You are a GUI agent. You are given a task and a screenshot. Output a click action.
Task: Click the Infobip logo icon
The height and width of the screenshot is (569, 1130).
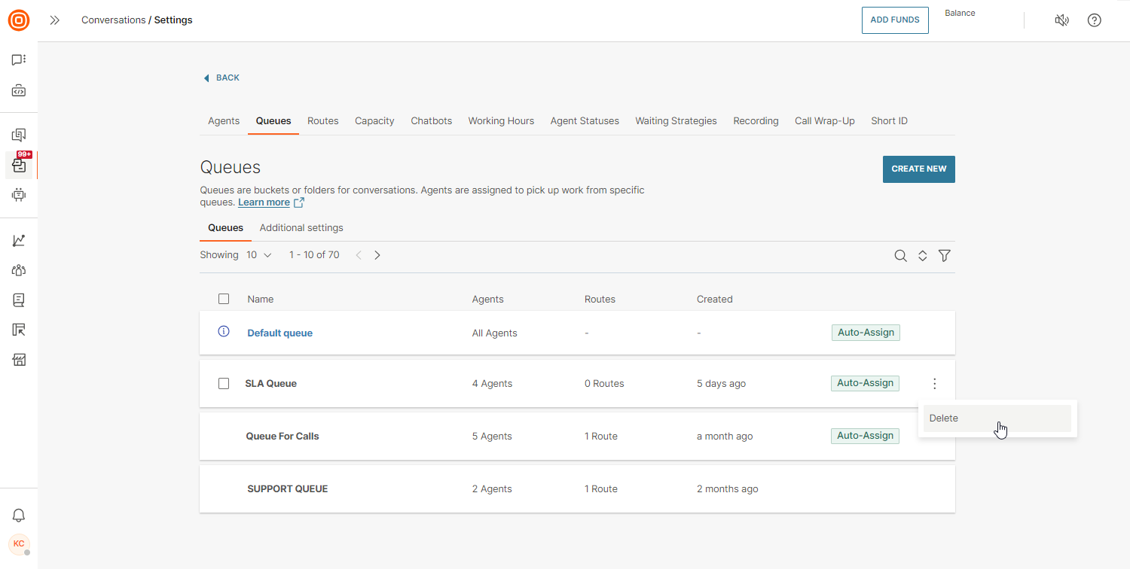click(19, 20)
